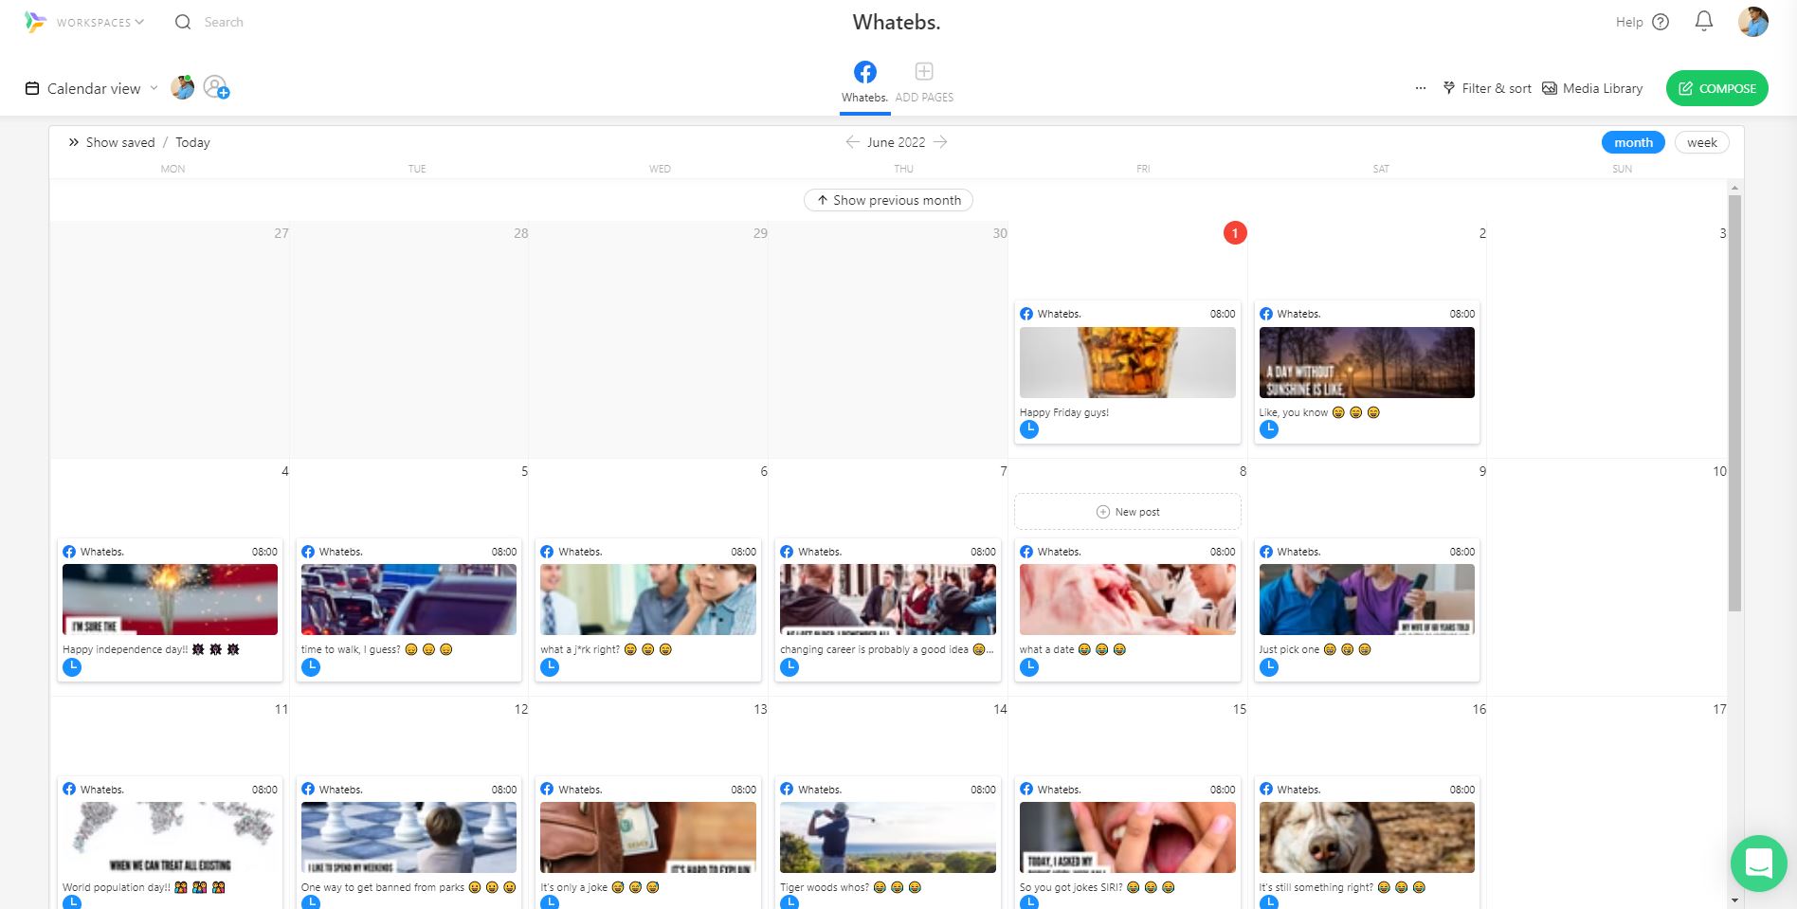This screenshot has height=909, width=1797.
Task: Focus the Search input field
Action: click(224, 22)
